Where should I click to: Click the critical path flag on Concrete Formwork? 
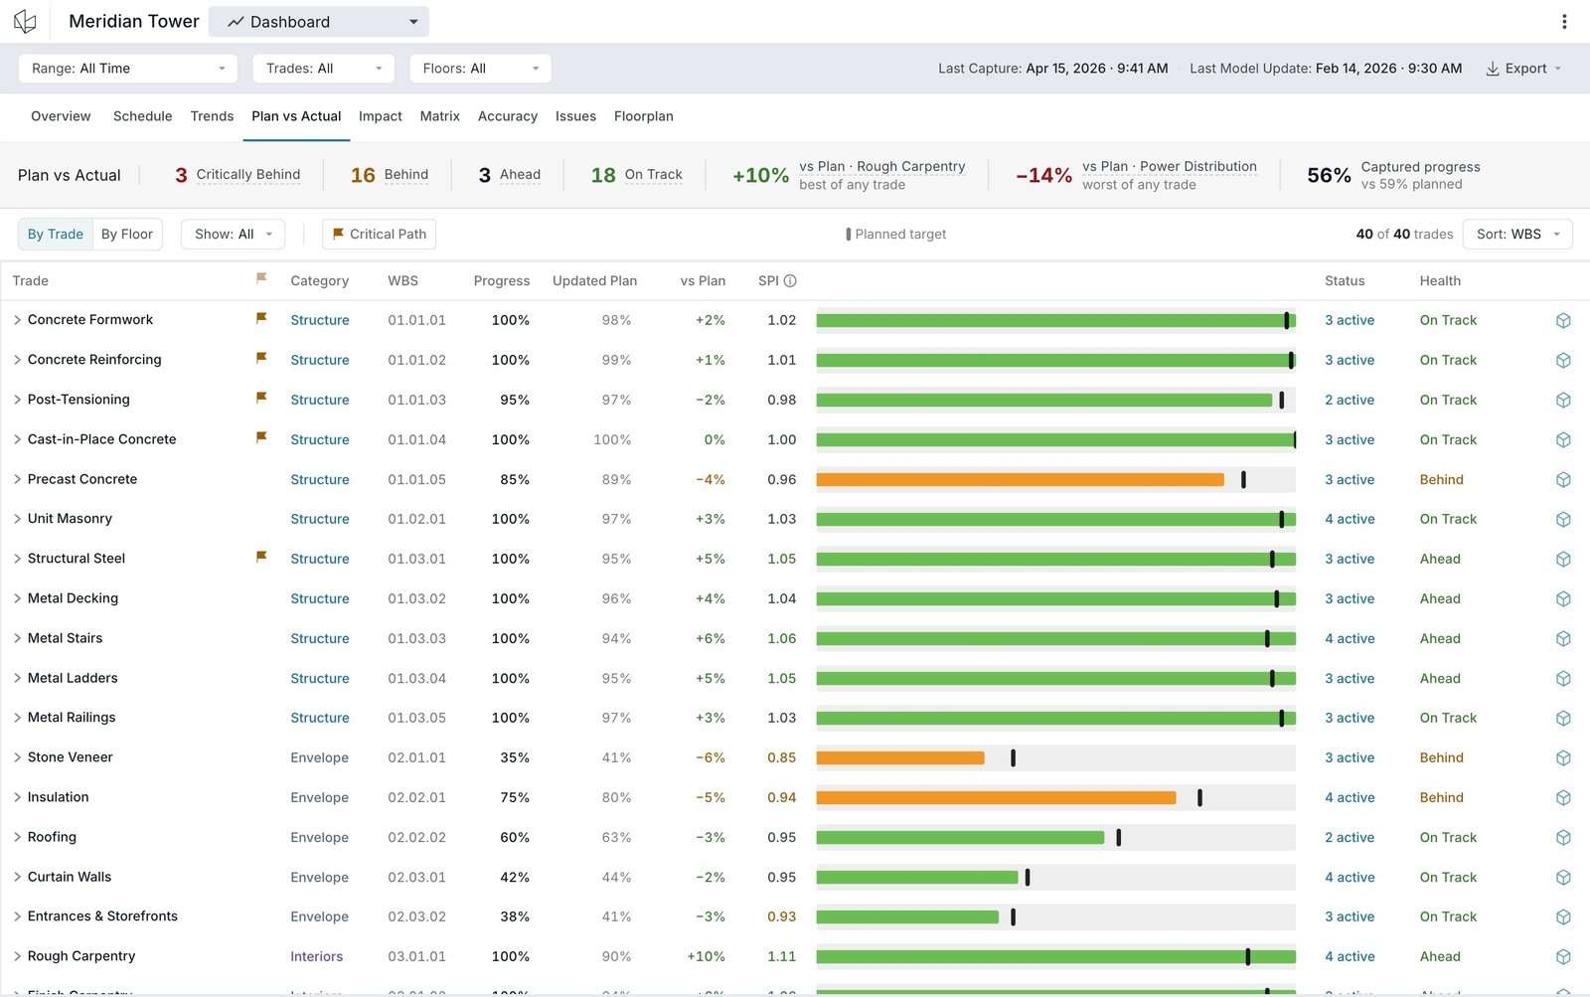click(x=261, y=318)
